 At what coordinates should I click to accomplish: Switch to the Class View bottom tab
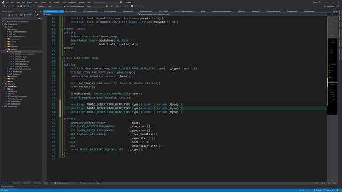coord(17,183)
